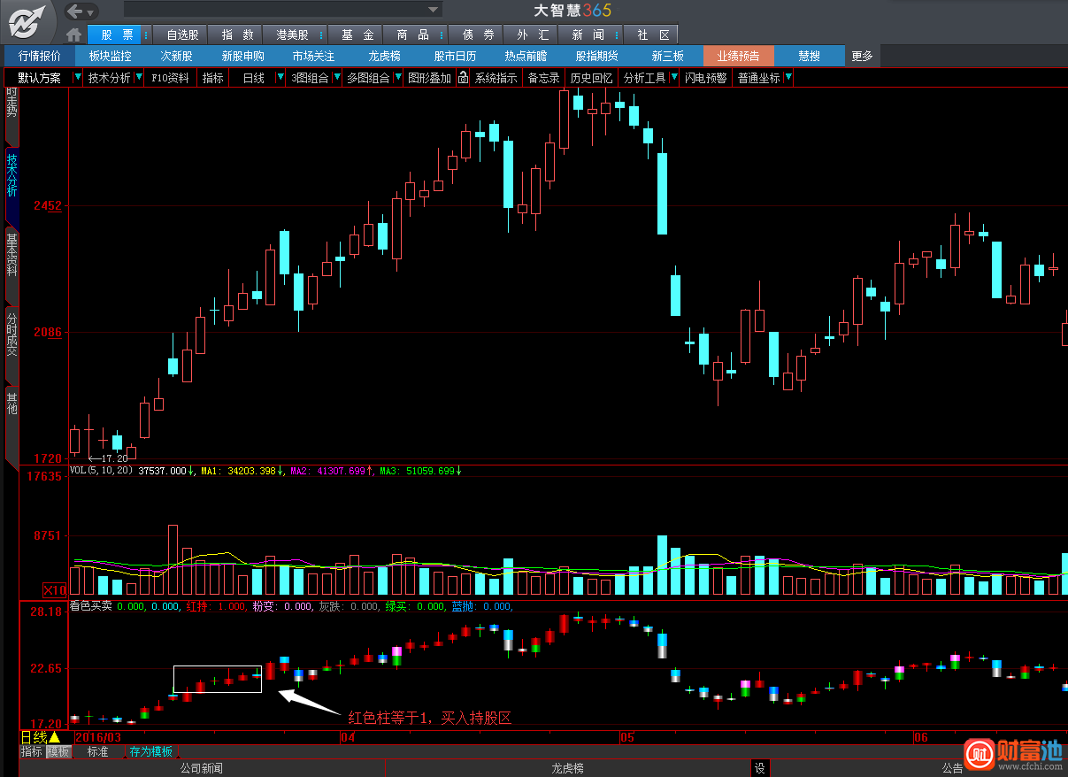Switch to the 板块监控 tab
1068x777 pixels.
tap(110, 56)
